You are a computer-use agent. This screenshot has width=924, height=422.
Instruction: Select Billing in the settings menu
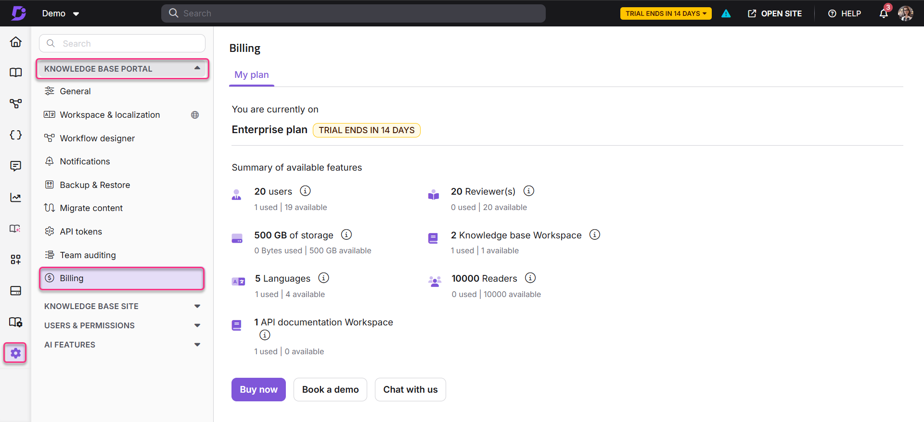[122, 278]
